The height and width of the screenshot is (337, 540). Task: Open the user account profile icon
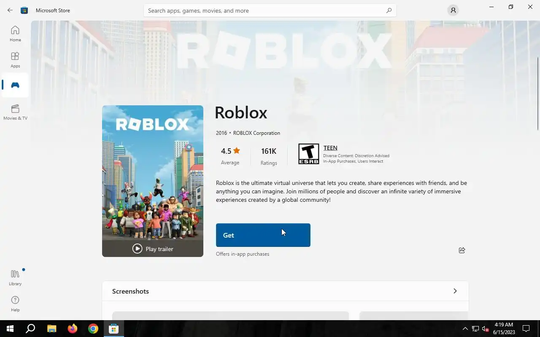click(453, 10)
